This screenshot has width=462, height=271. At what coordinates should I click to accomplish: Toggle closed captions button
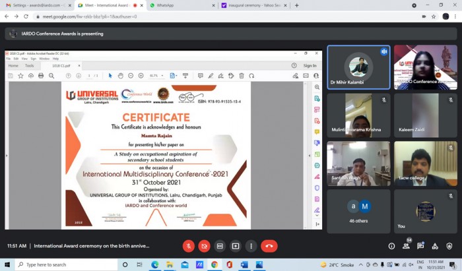(220, 246)
